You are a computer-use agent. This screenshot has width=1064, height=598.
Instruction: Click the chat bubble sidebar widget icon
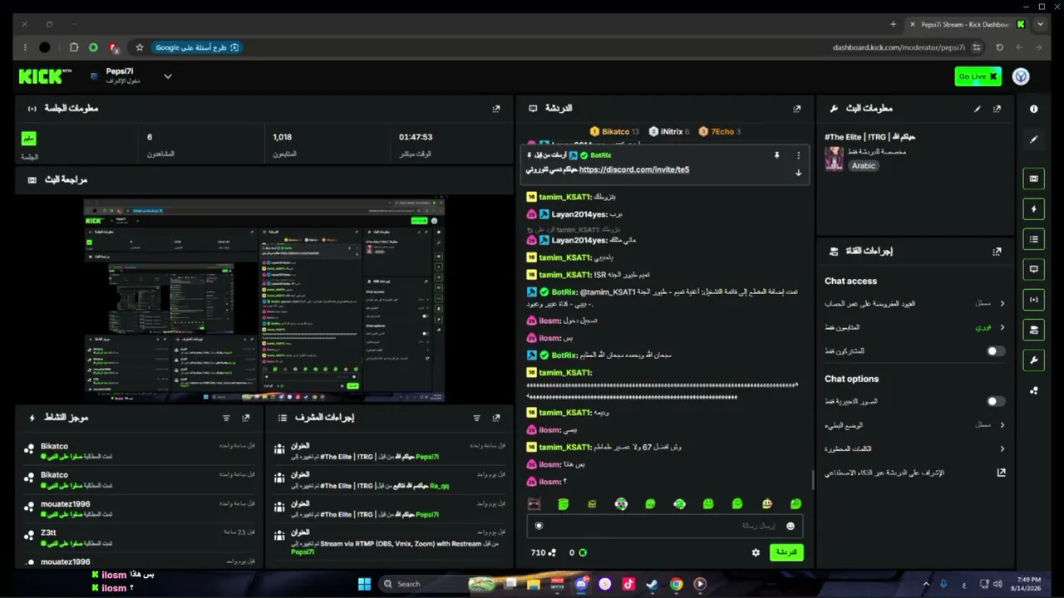pyautogui.click(x=1034, y=269)
